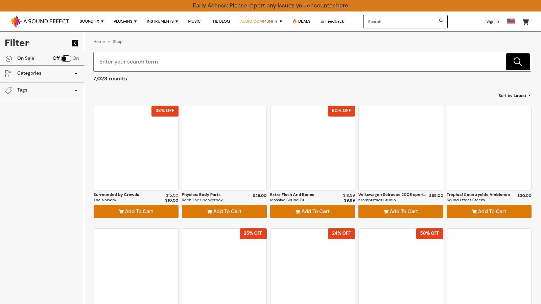Click the Categories list icon in sidebar

click(9, 74)
